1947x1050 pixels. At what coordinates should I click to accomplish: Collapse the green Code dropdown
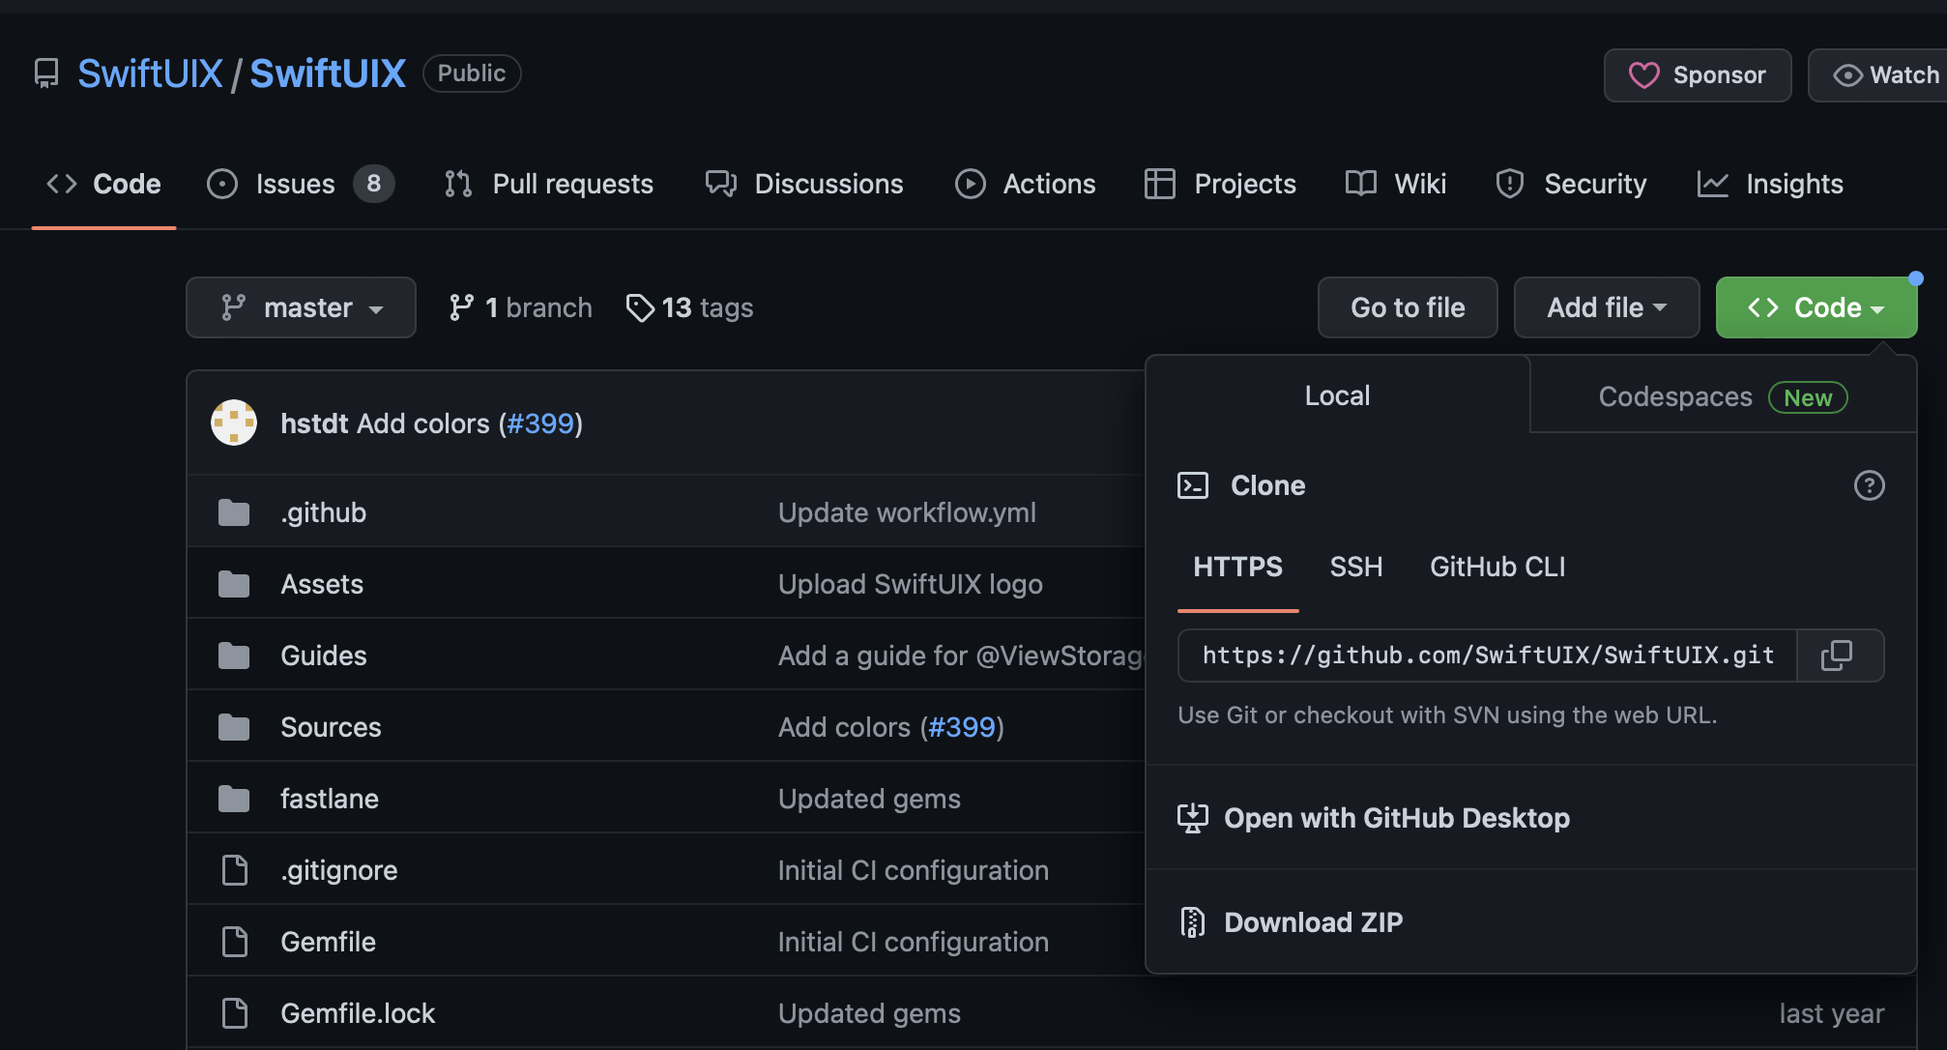[1816, 307]
